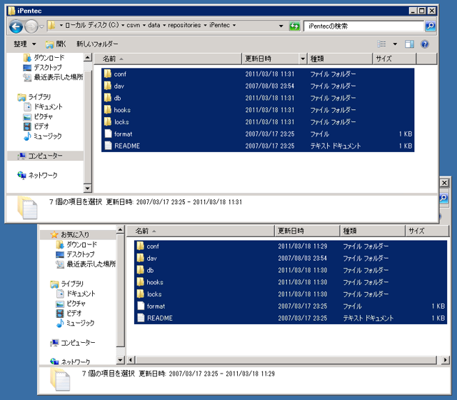The height and width of the screenshot is (400, 457).
Task: Select dav folder icon in top window
Action: click(x=108, y=86)
